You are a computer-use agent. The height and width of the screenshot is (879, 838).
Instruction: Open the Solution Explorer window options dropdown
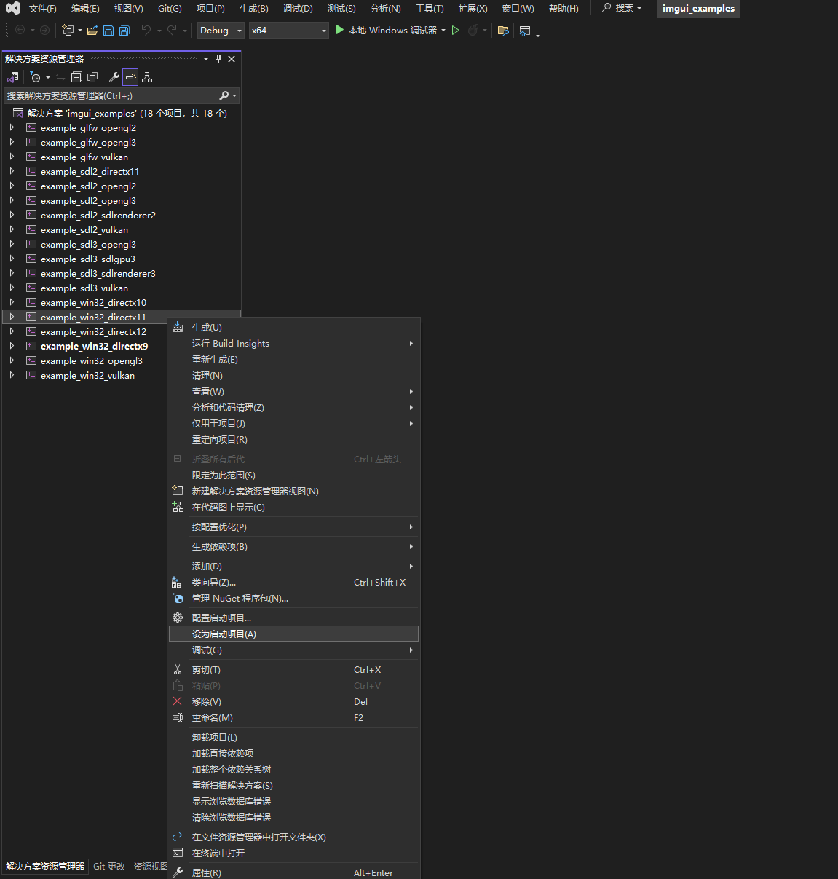tap(206, 59)
